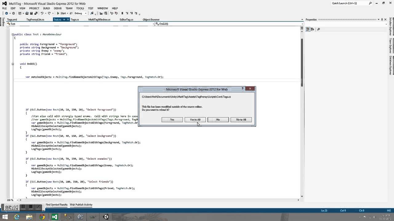Click the Properties Alphabetical sort icon
394x221 pixels.
[x=312, y=29]
